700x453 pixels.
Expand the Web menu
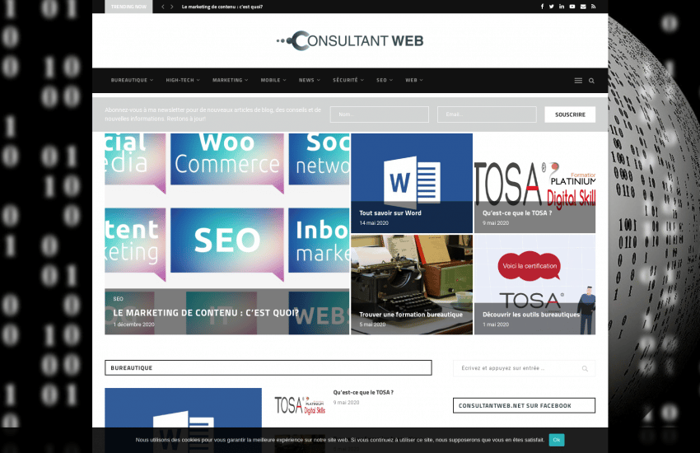point(414,81)
